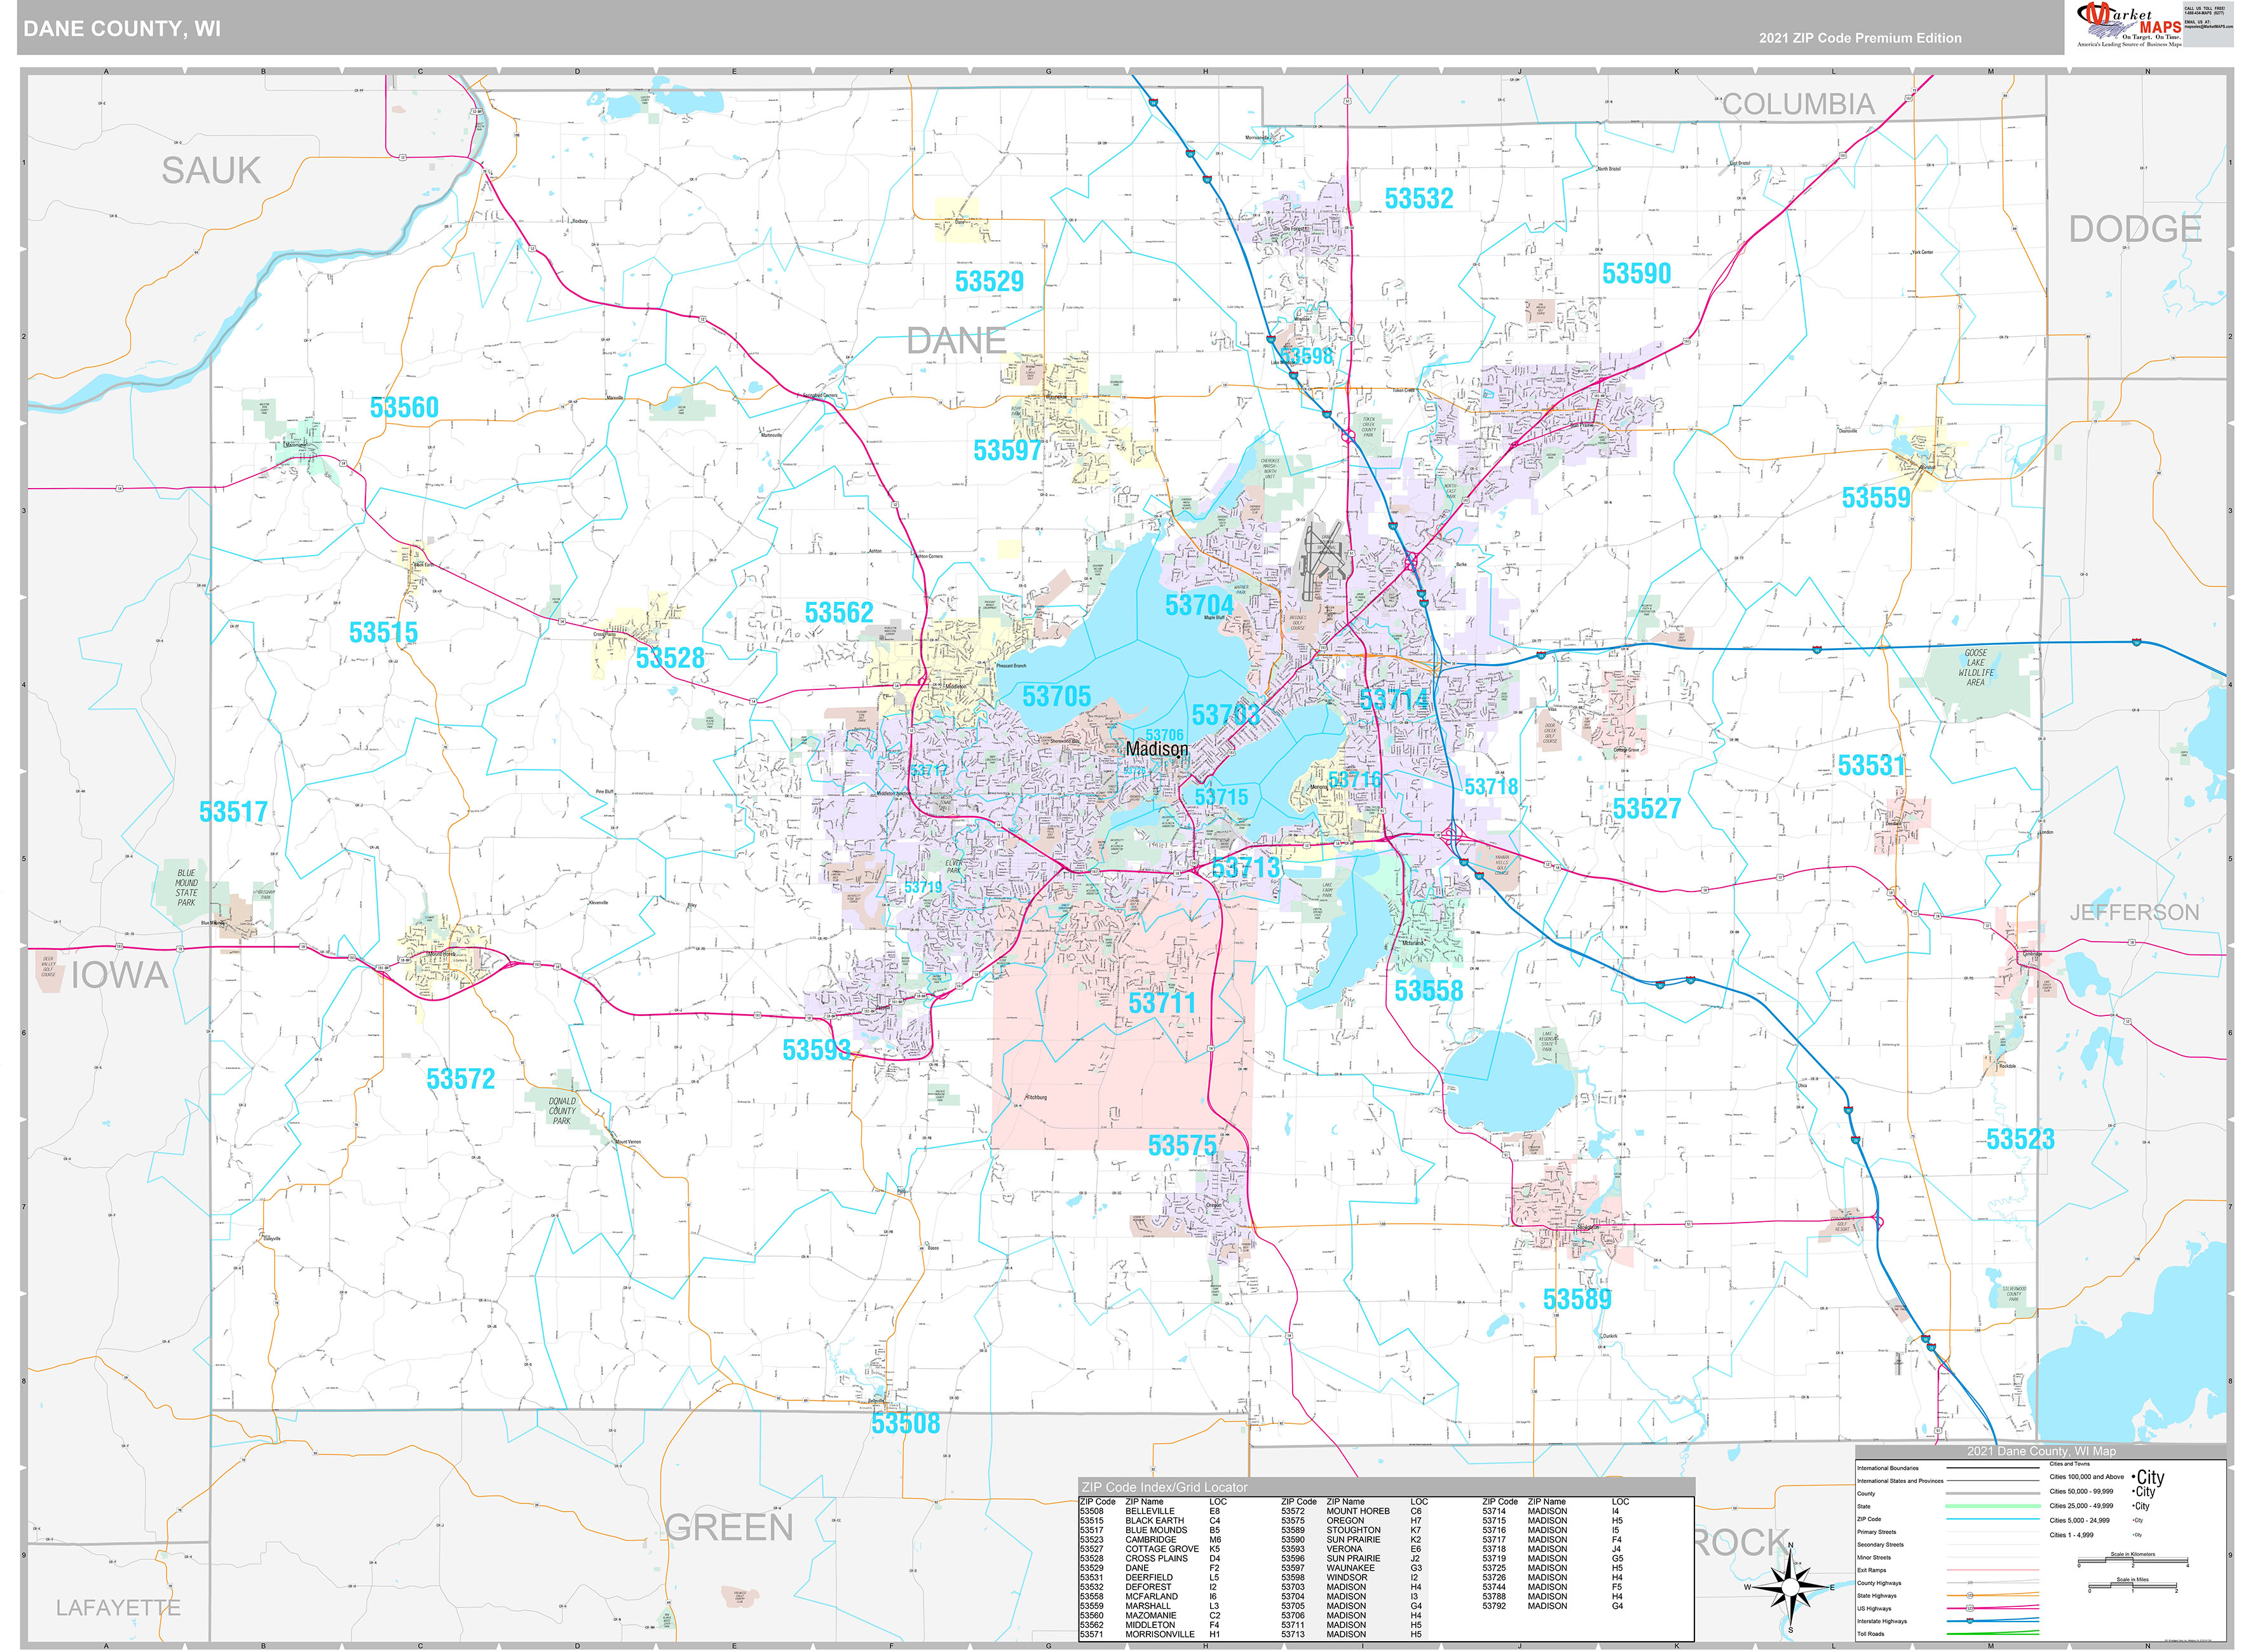Viewport: 2253px width, 1652px height.
Task: Click the Goose Lake Wildlife Area label
Action: click(x=1976, y=668)
